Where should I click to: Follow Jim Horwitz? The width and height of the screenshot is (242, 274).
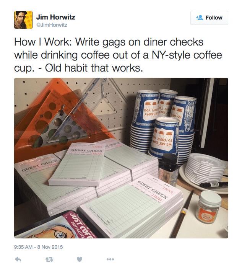pos(209,18)
